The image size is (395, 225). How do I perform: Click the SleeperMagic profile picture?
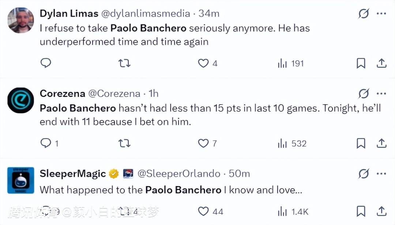20,180
